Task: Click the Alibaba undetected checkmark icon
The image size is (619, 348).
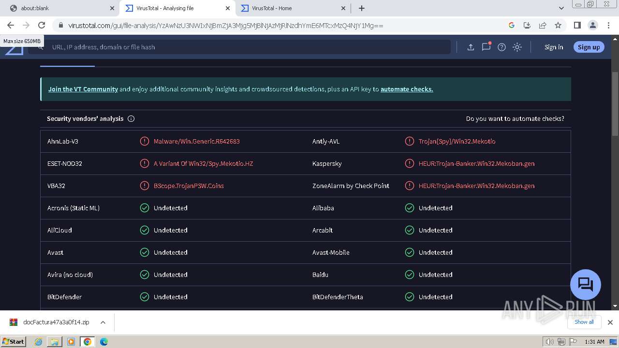Action: coord(410,208)
